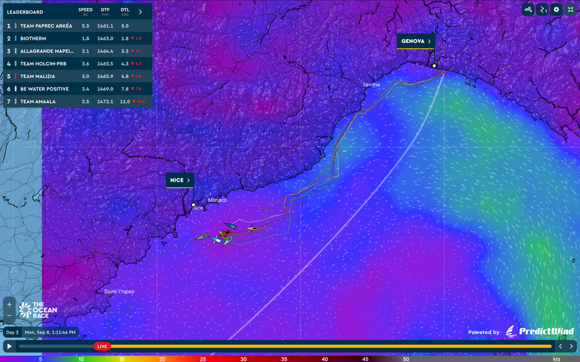Image resolution: width=580 pixels, height=362 pixels.
Task: Select the grey lead boat on the map
Action: coord(202,236)
